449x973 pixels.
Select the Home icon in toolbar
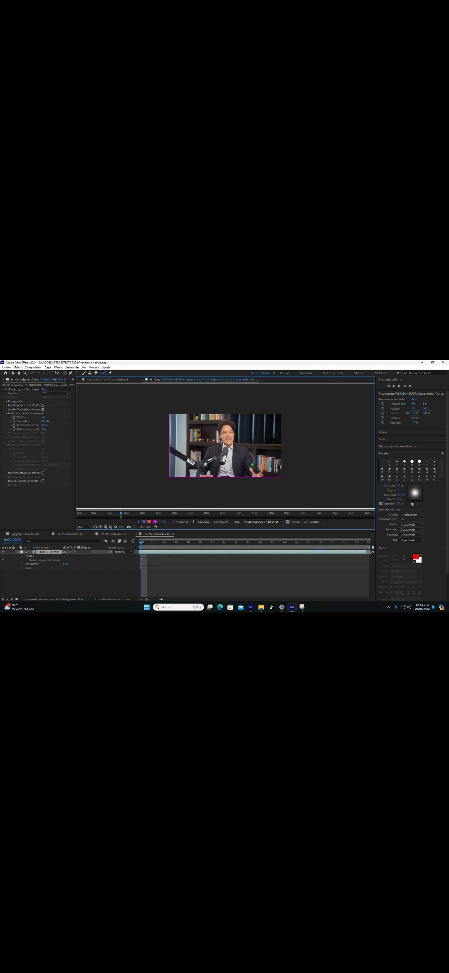click(x=5, y=373)
